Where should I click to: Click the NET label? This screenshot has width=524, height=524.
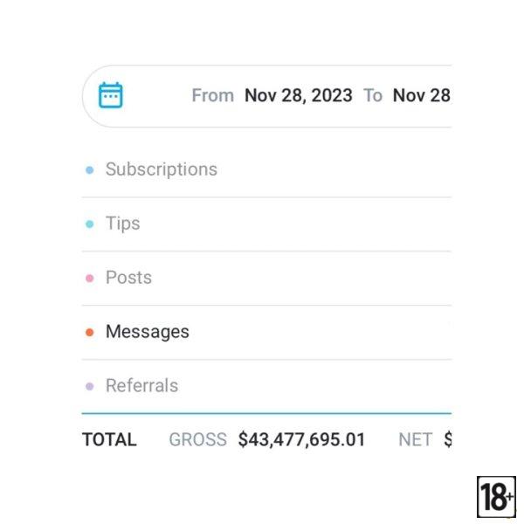tap(415, 439)
